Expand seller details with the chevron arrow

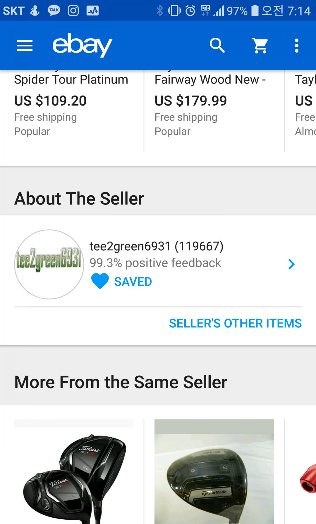[291, 264]
